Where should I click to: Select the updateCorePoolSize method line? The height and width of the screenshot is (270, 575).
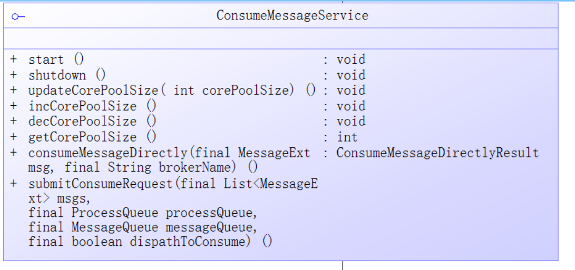[172, 91]
